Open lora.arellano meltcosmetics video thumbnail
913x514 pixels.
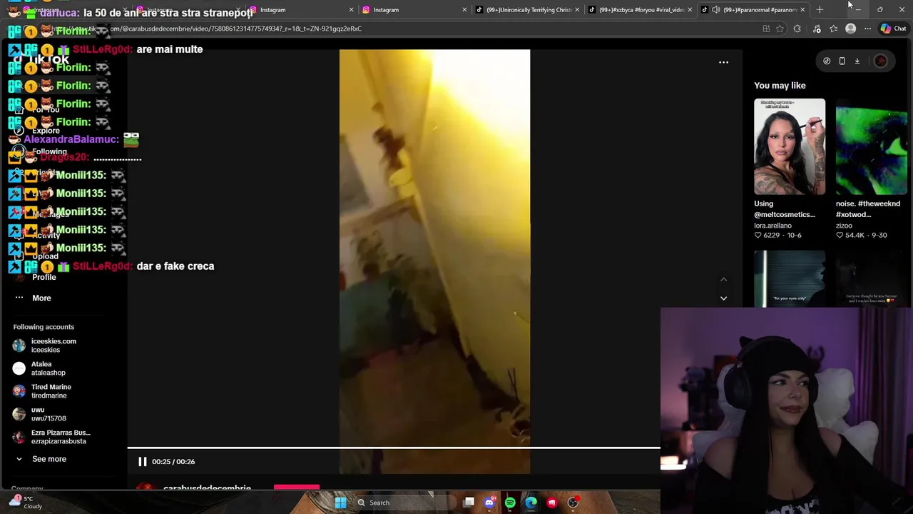pyautogui.click(x=790, y=146)
